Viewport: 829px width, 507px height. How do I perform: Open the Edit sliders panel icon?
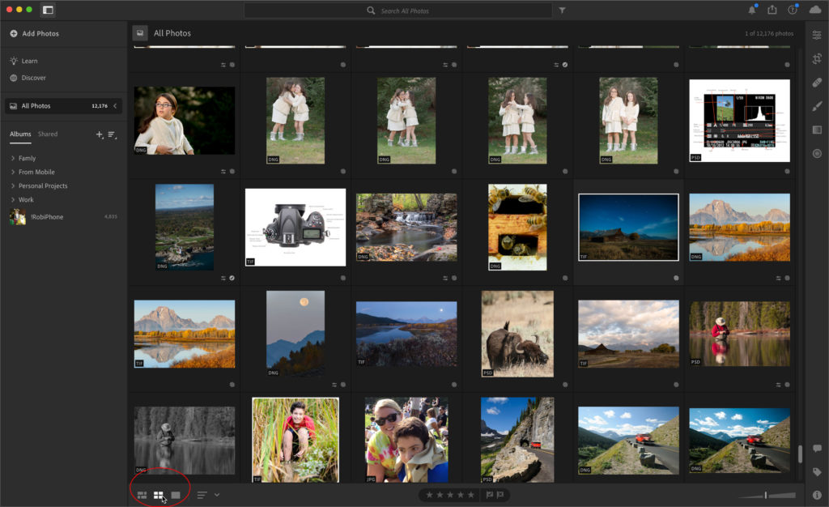(x=817, y=35)
